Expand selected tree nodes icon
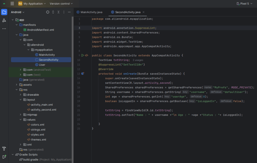 click(x=53, y=12)
